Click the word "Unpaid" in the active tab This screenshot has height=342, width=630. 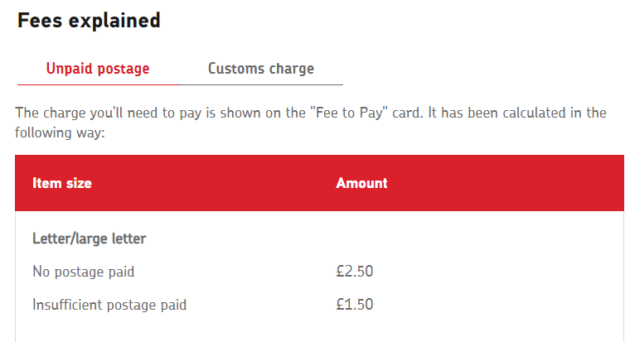click(x=70, y=69)
